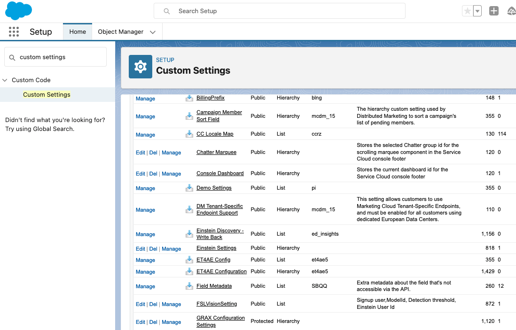Switch to the Home tab

[78, 32]
